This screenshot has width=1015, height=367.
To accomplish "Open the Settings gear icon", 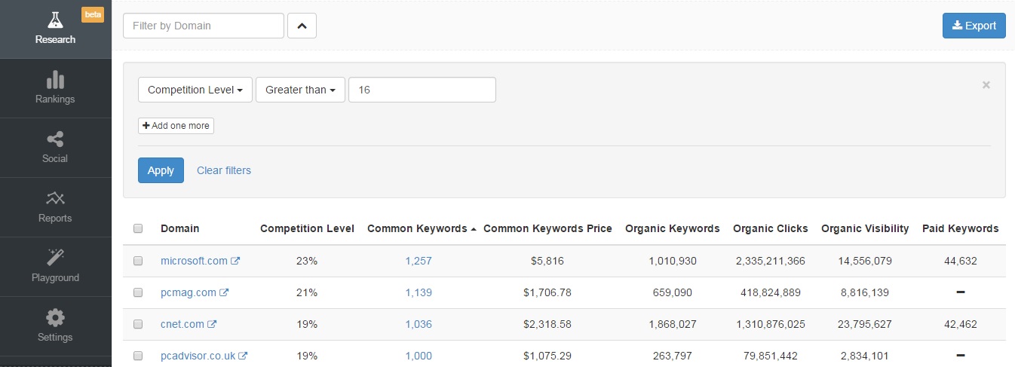I will tap(55, 317).
